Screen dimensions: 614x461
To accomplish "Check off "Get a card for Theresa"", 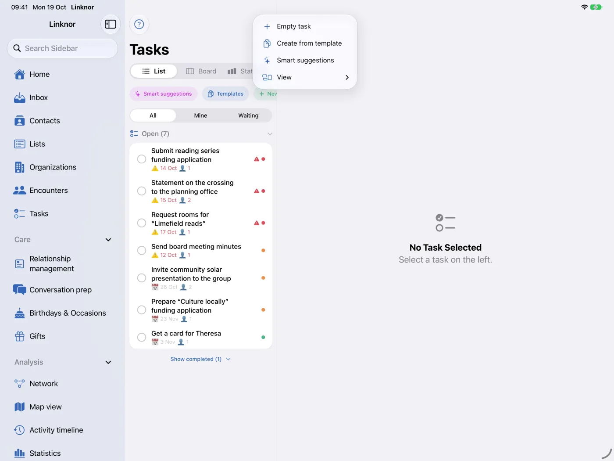I will [x=142, y=337].
